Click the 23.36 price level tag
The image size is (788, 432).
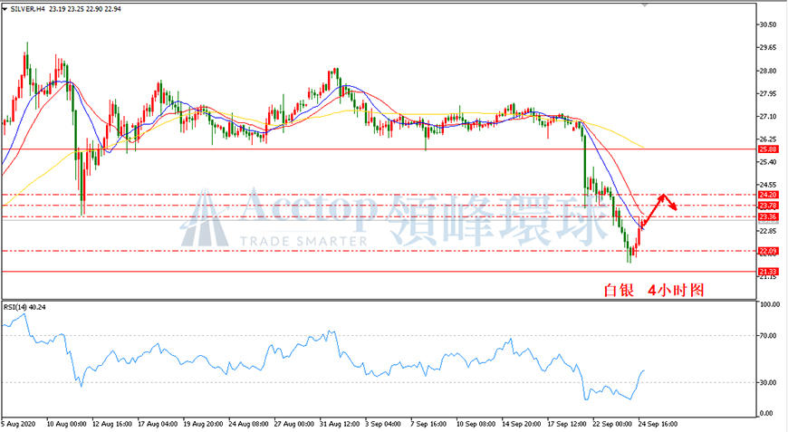point(768,216)
